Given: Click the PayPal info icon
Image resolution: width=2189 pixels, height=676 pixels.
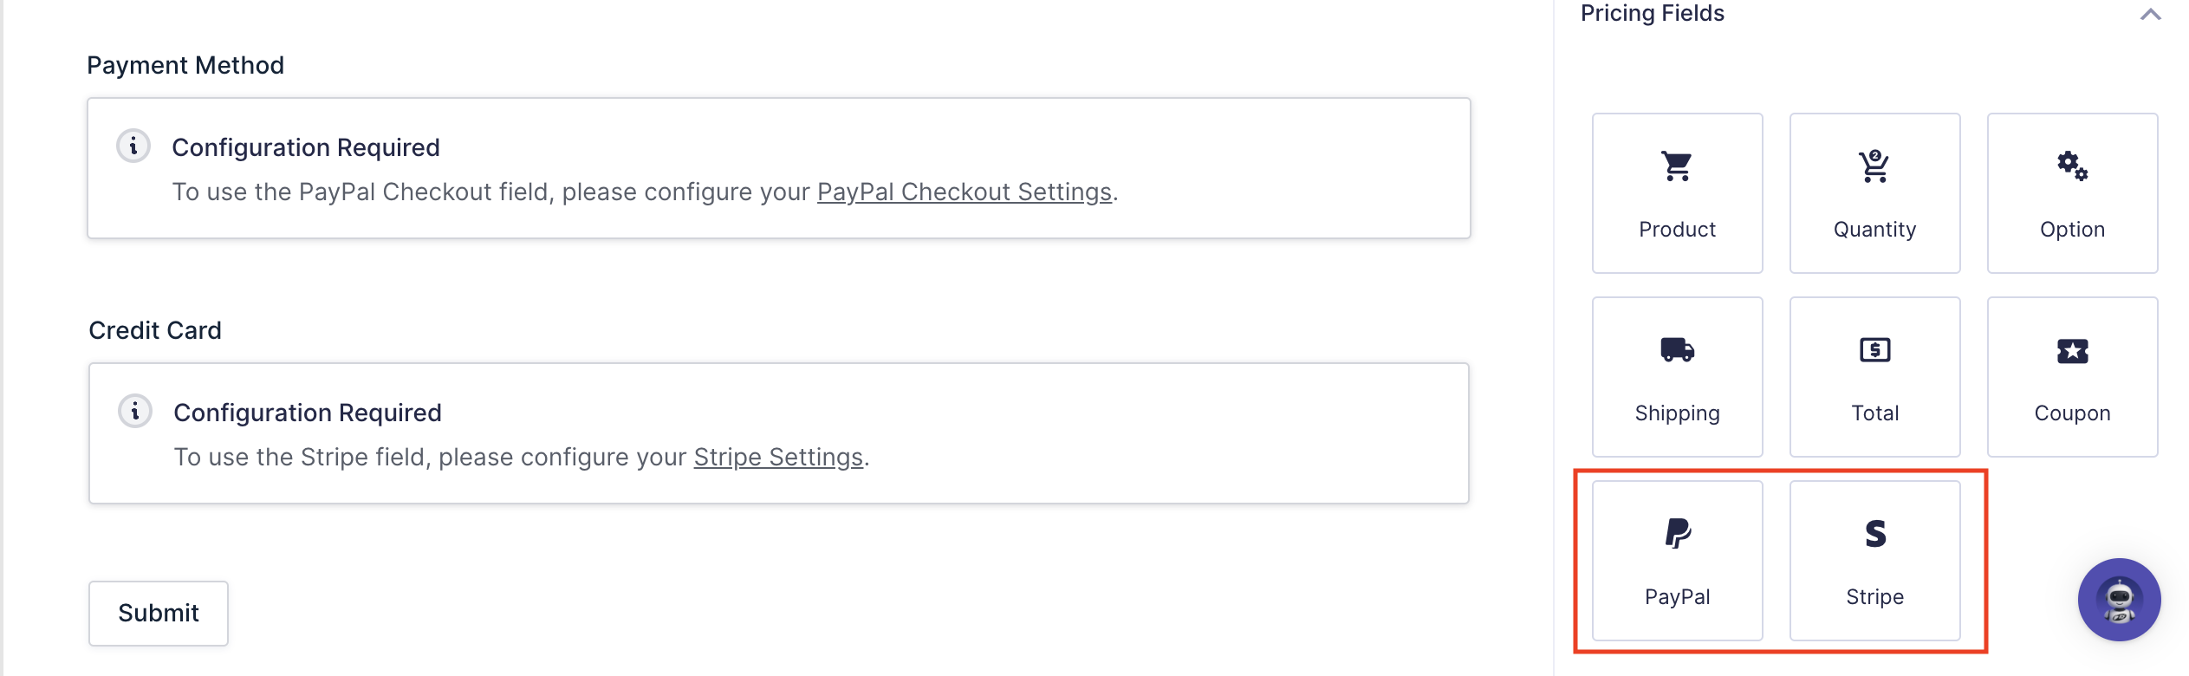Looking at the screenshot, I should pyautogui.click(x=133, y=146).
